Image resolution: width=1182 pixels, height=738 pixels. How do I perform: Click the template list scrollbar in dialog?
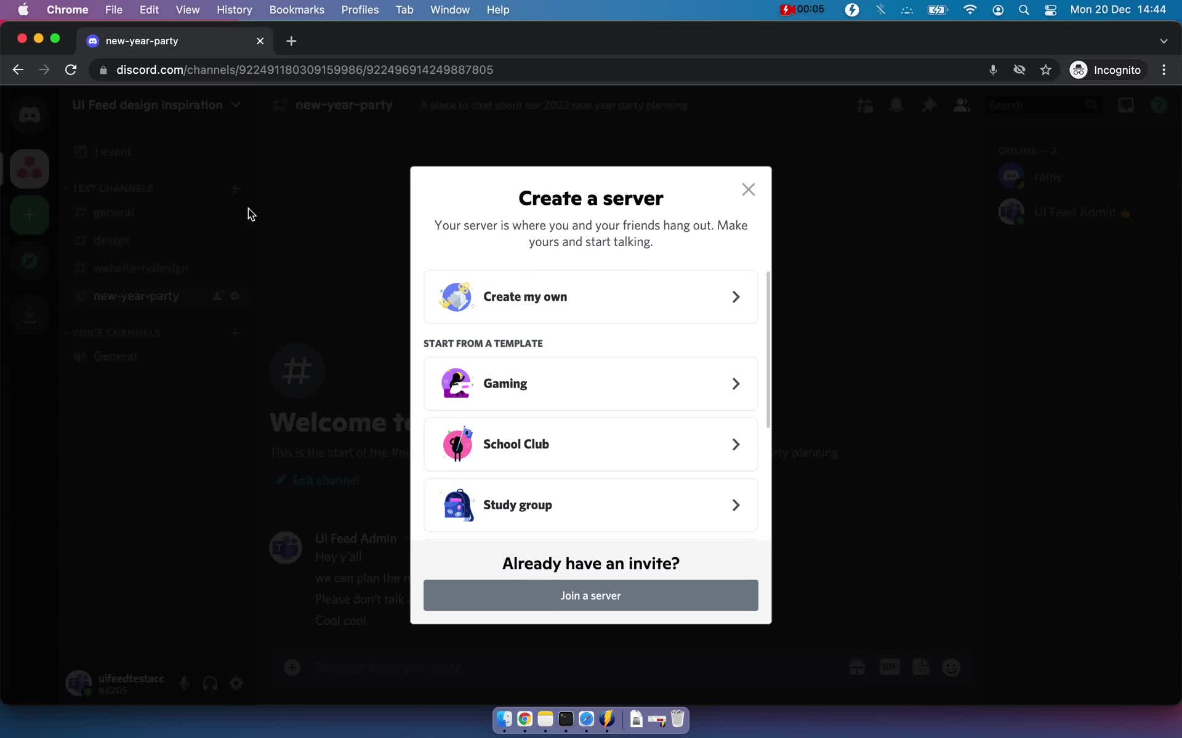tap(768, 349)
